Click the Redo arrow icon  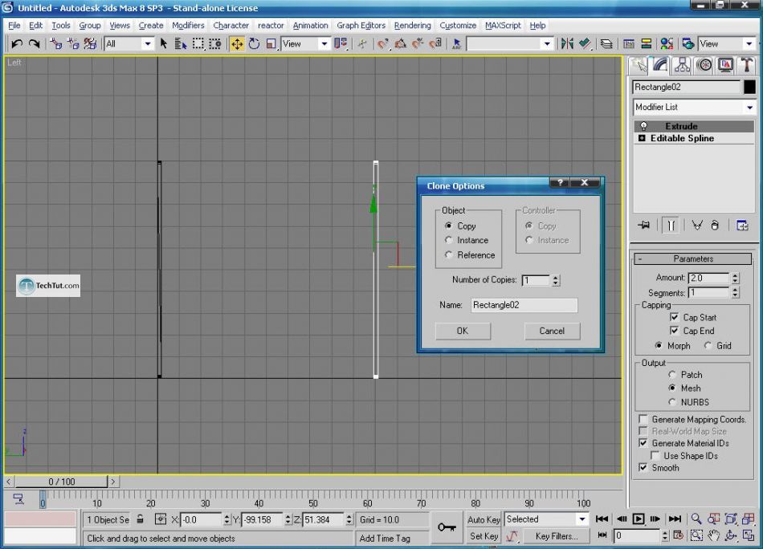pyautogui.click(x=34, y=44)
